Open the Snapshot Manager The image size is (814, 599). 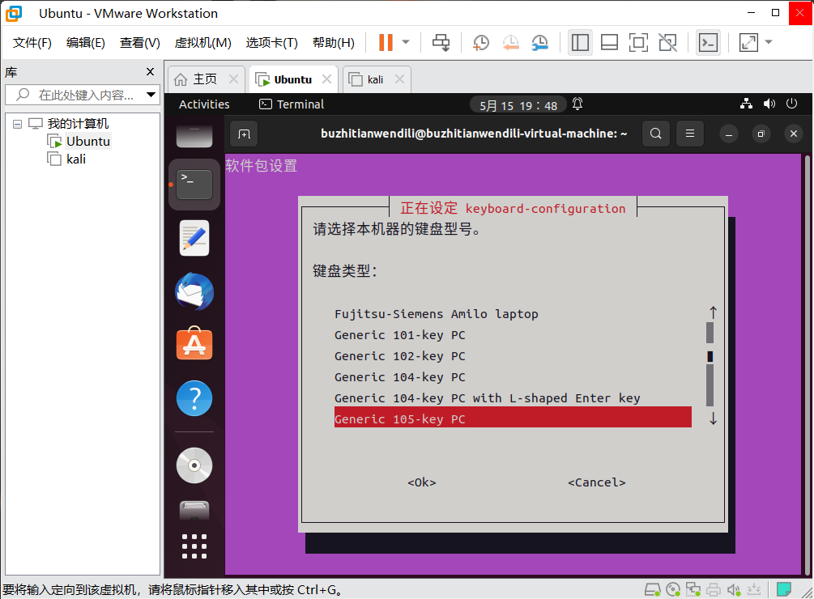[x=539, y=42]
